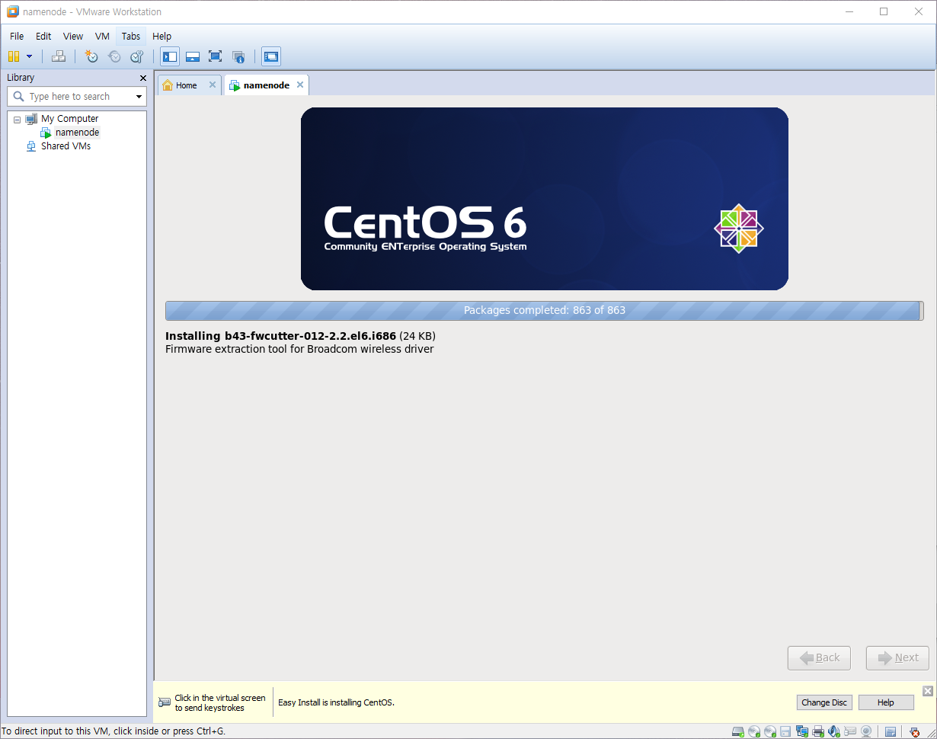
Task: Maximize the VMware Workstation window
Action: coord(884,11)
